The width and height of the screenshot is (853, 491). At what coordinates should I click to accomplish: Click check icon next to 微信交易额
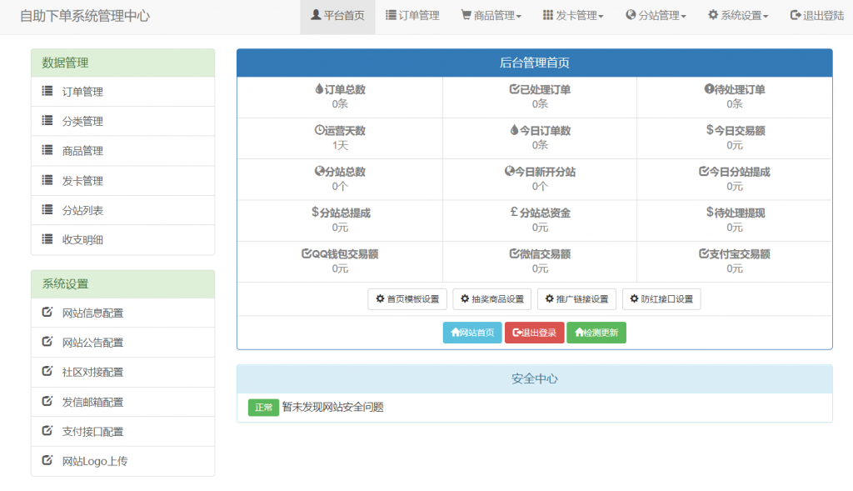(515, 253)
